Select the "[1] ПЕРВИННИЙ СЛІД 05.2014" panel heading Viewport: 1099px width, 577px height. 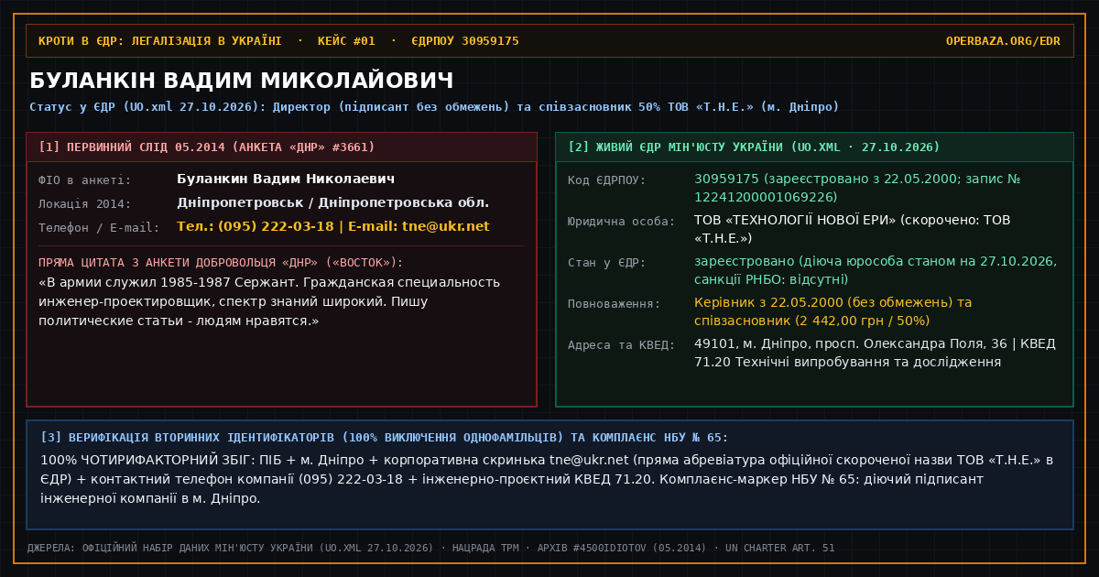[207, 147]
